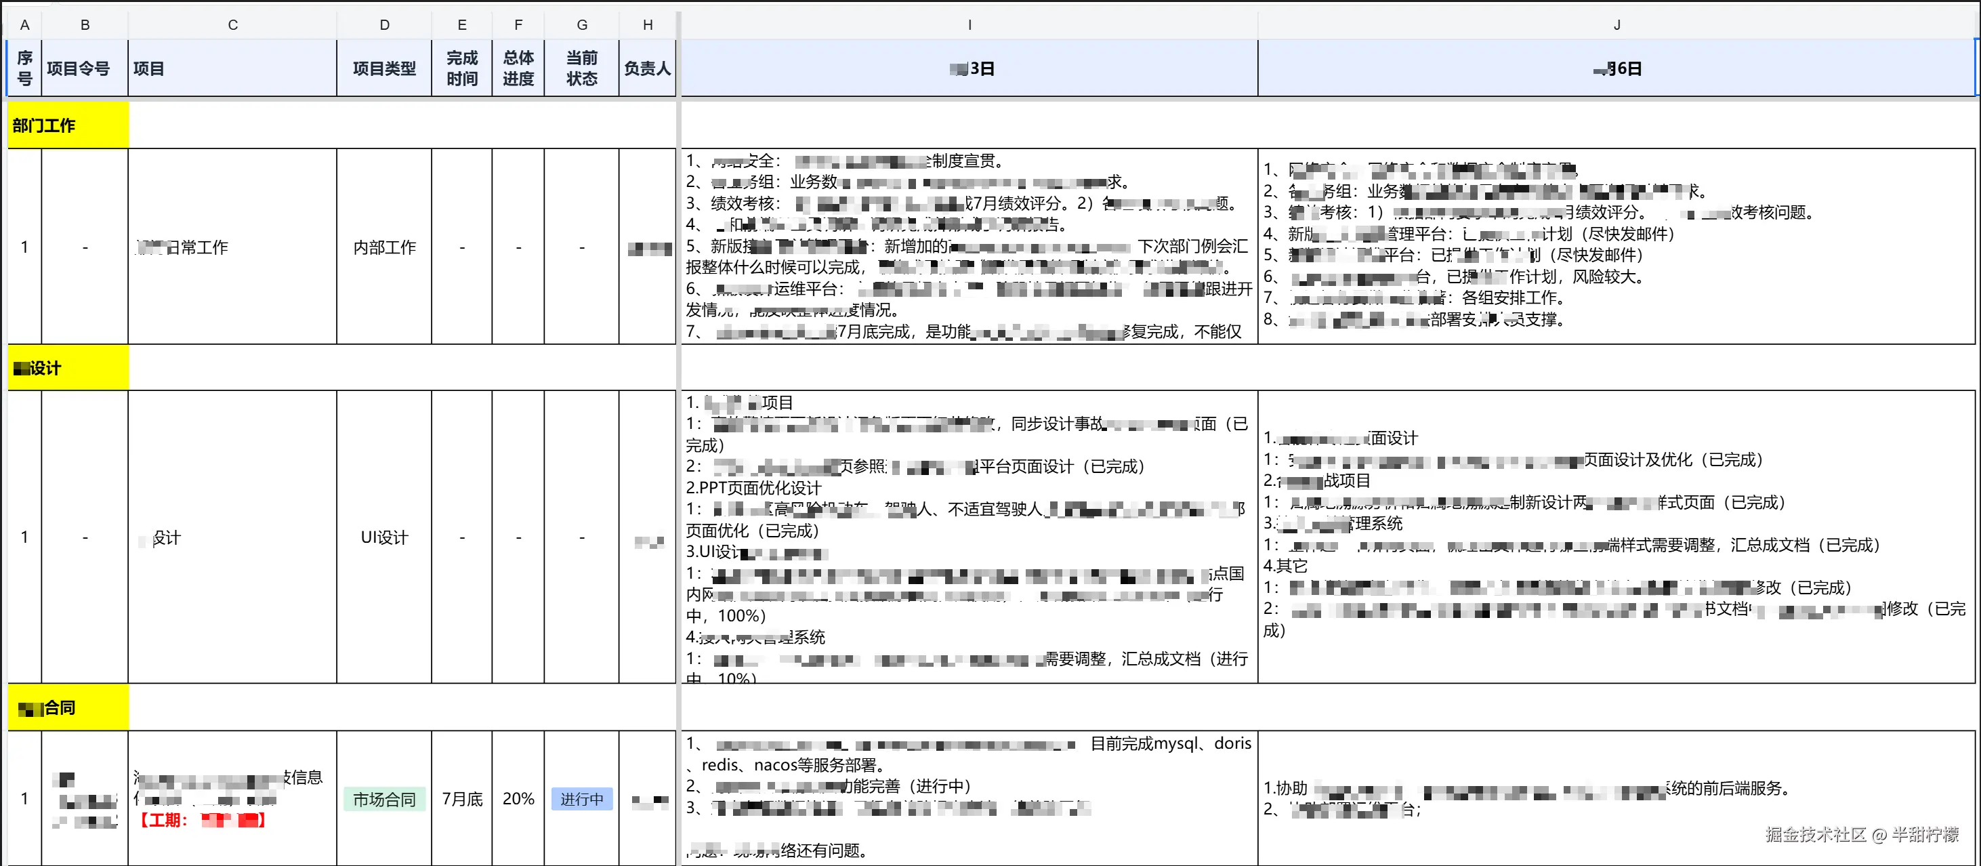Select 序号 cell 1 in 市场合同 row

(24, 799)
